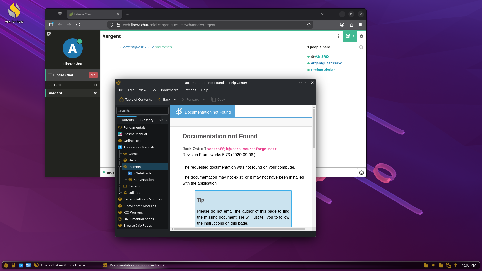
Task: Open Firefox account icon
Action: pyautogui.click(x=342, y=25)
